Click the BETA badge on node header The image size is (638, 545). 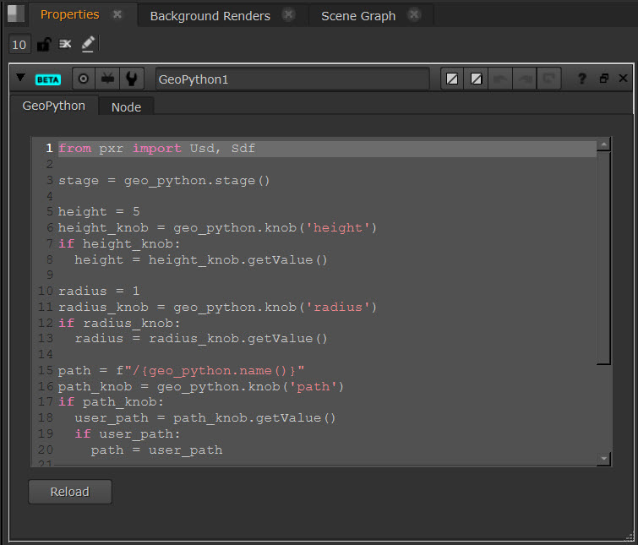point(48,79)
